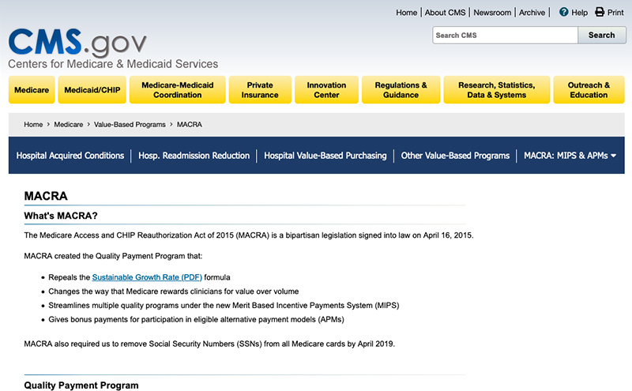This screenshot has height=391, width=632.
Task: Open the Outreach & Education tab
Action: click(589, 90)
